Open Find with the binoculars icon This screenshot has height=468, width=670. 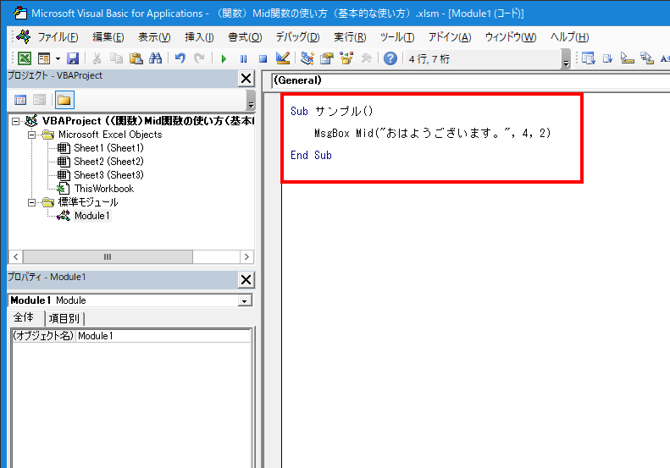click(x=155, y=58)
